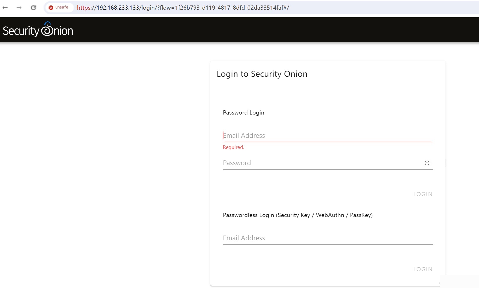Click the browser forward arrow
The height and width of the screenshot is (288, 479).
click(x=19, y=8)
